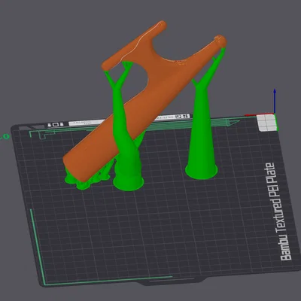Image resolution: width=301 pixels, height=301 pixels.
Task: Click the 'Bambu Textured PEI Plate' label
Action: tap(278, 211)
